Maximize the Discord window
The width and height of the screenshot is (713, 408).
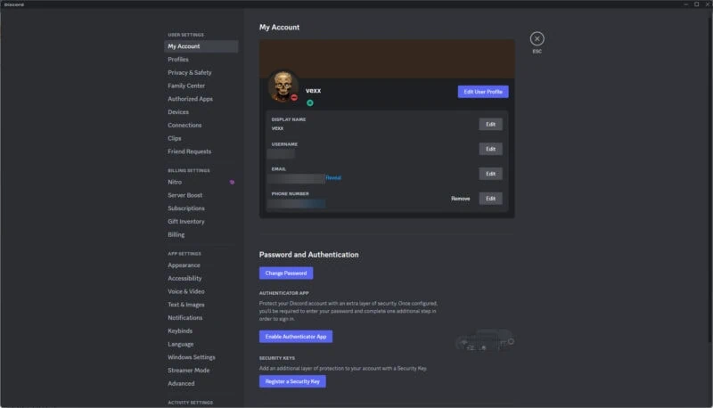(696, 4)
